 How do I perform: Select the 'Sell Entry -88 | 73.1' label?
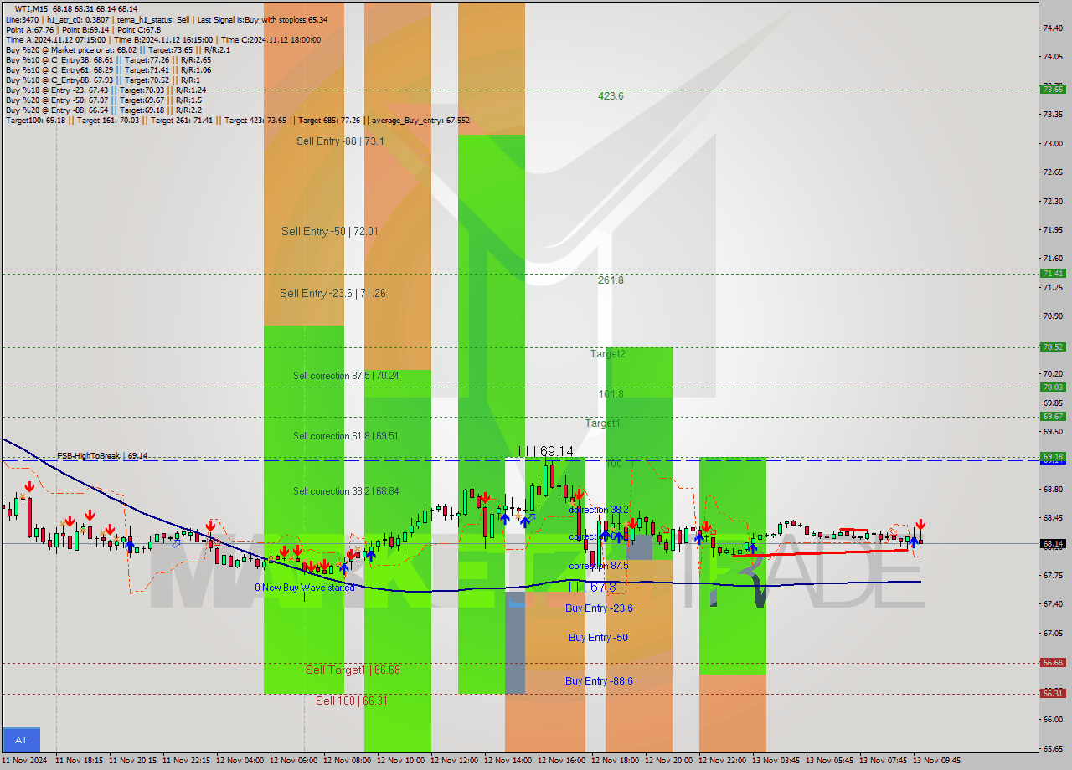coord(340,141)
